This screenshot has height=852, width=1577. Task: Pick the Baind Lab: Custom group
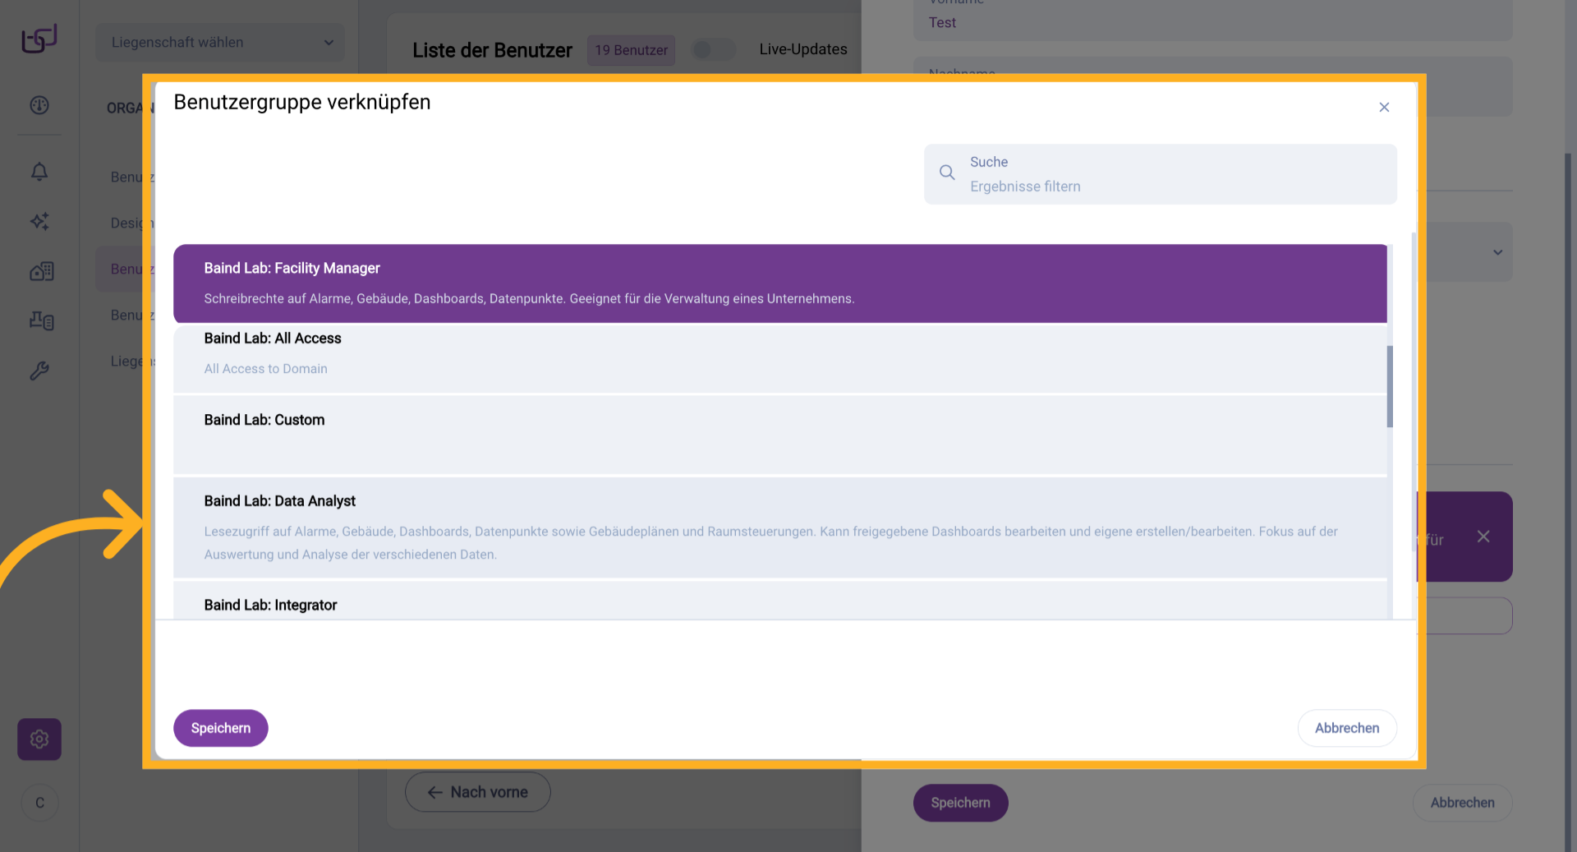pyautogui.click(x=779, y=434)
